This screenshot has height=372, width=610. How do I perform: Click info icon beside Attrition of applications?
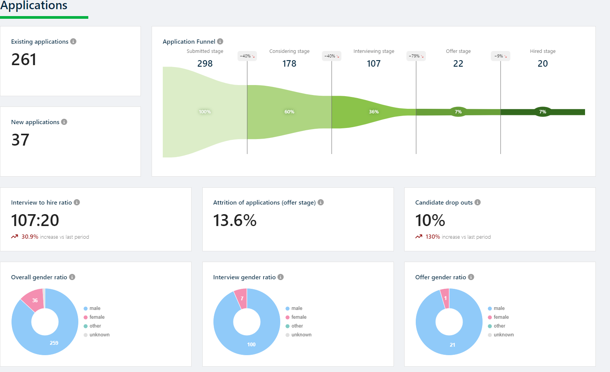click(x=321, y=202)
